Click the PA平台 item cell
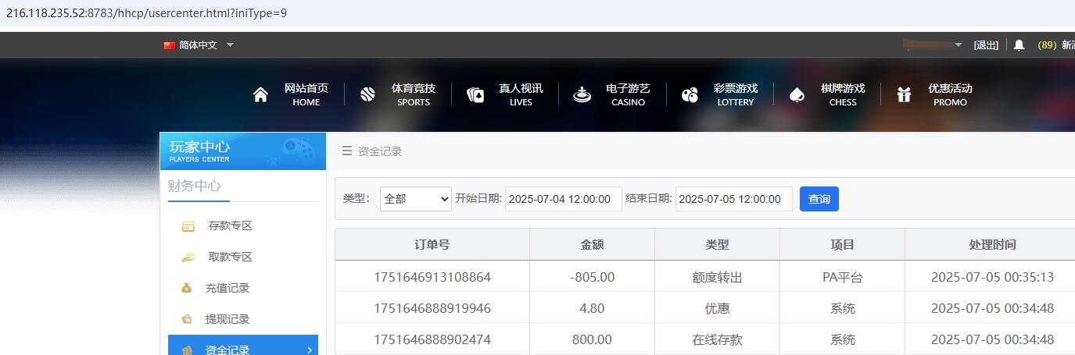The height and width of the screenshot is (355, 1075). [x=842, y=277]
